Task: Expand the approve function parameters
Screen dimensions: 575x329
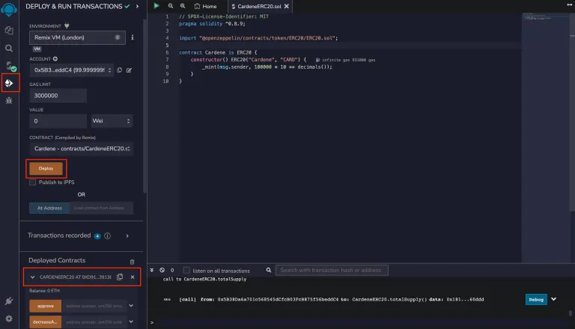Action: pyautogui.click(x=131, y=306)
